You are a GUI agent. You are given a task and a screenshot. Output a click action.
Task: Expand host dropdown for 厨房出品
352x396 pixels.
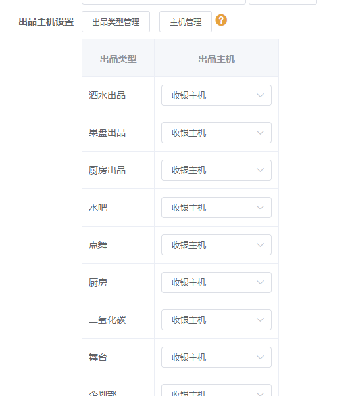tap(216, 170)
